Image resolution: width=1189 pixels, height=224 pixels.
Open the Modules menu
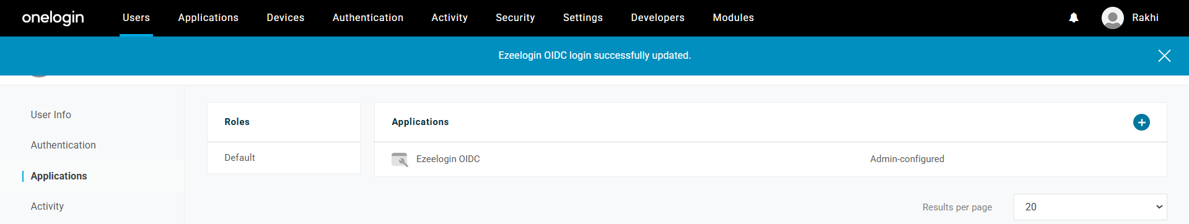click(x=733, y=17)
